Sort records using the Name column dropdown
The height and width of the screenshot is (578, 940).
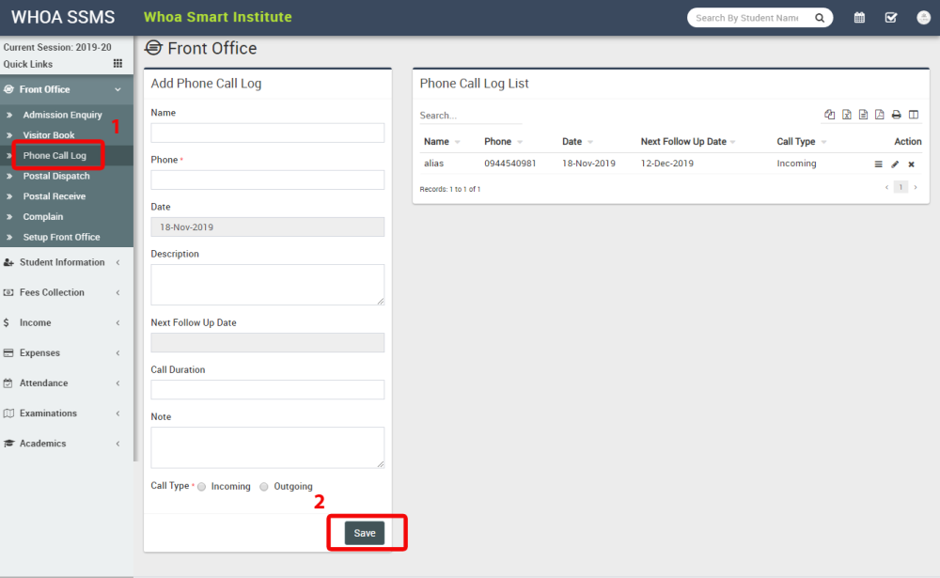[460, 141]
